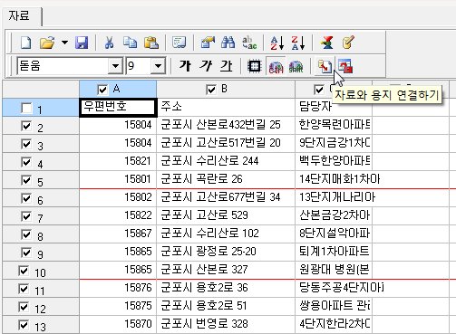
Task: Toggle the Ctrl selection mode icon
Action: [x=276, y=66]
